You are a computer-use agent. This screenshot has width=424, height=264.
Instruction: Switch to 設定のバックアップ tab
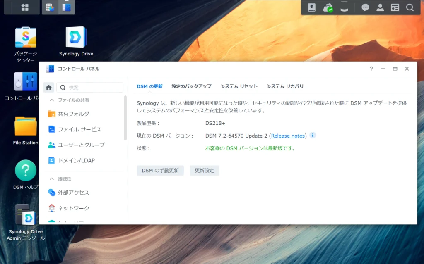(x=191, y=86)
